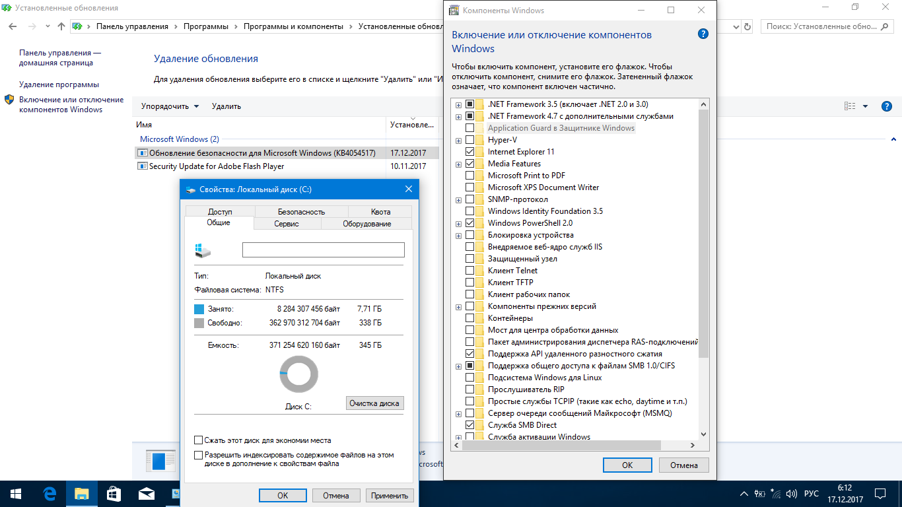This screenshot has height=507, width=902.
Task: Uncheck Служба SMB Direct checkbox
Action: tap(469, 425)
